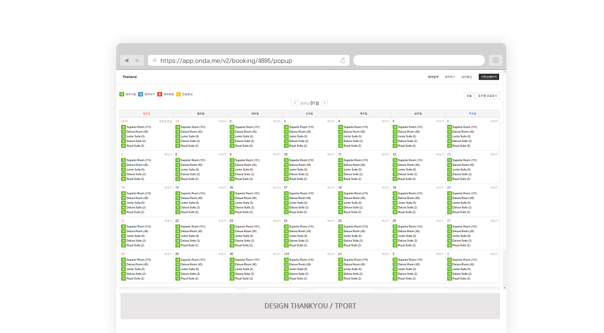Click the red 12/31 date number
Screen dimensions: 604x333
[124, 121]
